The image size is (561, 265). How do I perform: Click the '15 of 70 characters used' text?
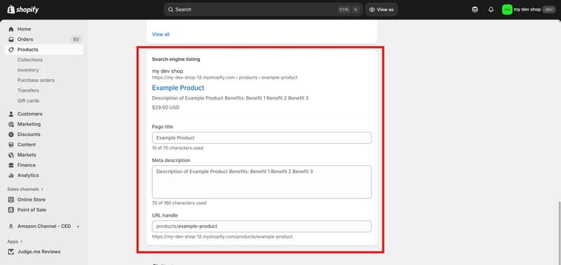pos(178,148)
